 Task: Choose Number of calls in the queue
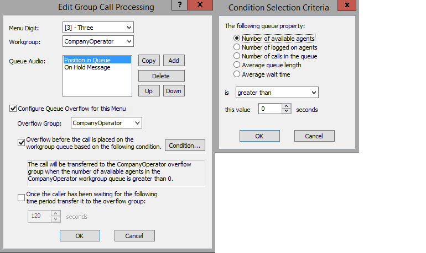click(237, 56)
